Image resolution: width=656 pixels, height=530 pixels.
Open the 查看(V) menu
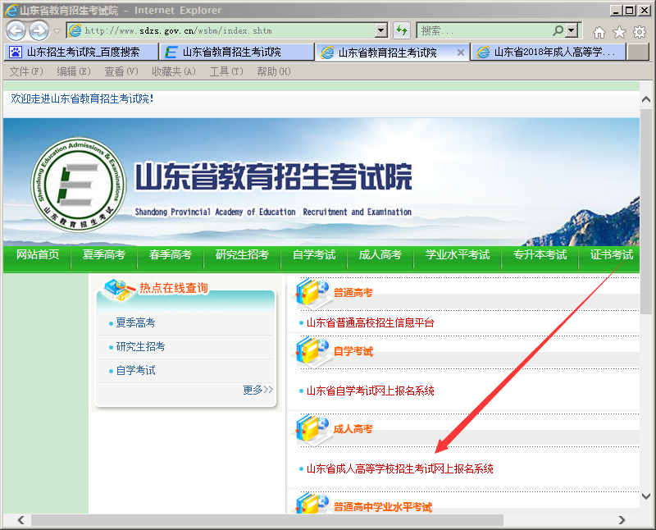coord(121,71)
